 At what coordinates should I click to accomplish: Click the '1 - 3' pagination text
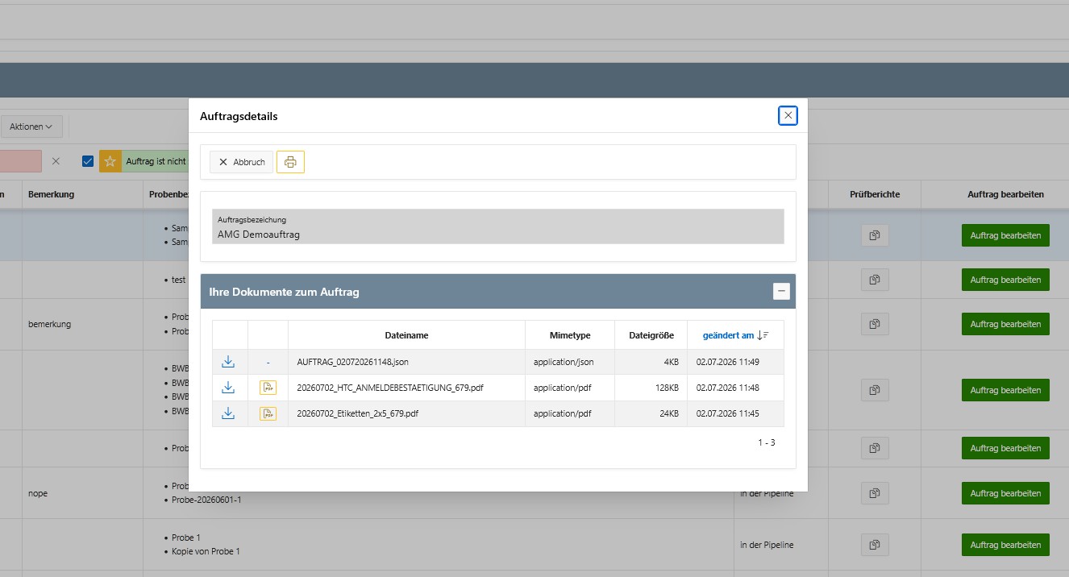click(x=767, y=442)
